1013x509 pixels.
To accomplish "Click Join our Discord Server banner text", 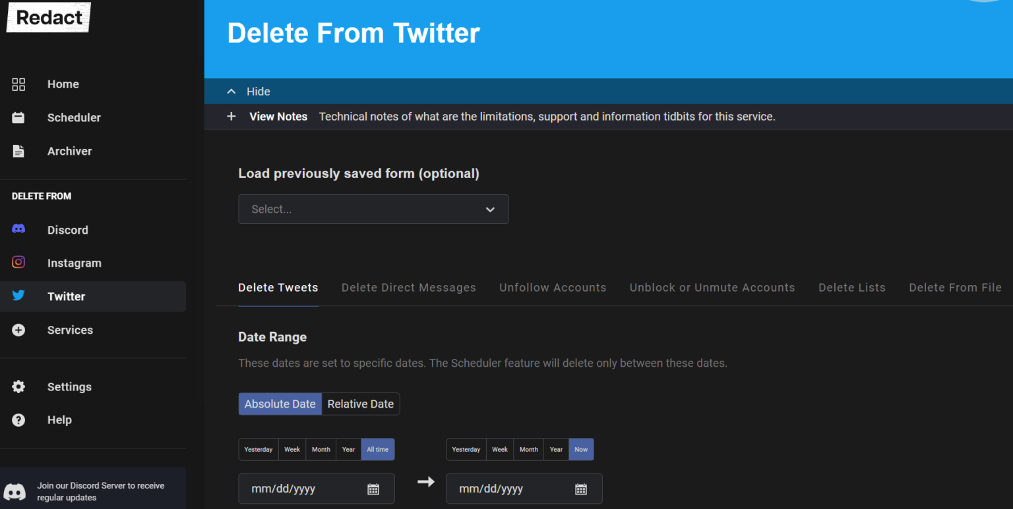I will click(x=101, y=492).
